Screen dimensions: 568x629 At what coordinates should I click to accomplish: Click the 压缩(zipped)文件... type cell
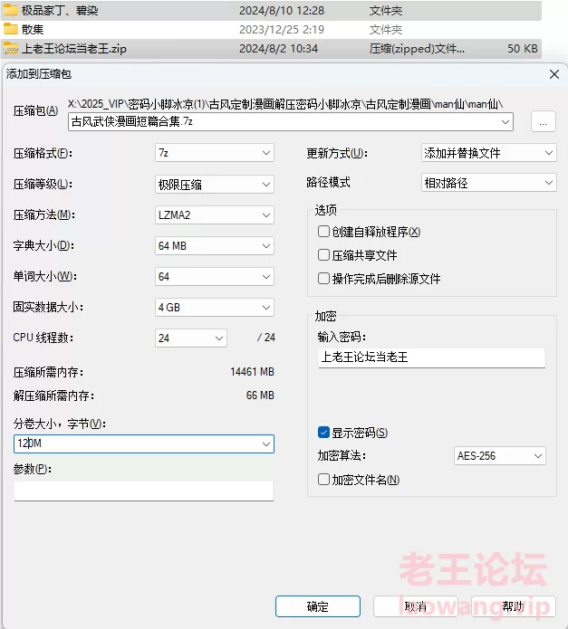417,49
